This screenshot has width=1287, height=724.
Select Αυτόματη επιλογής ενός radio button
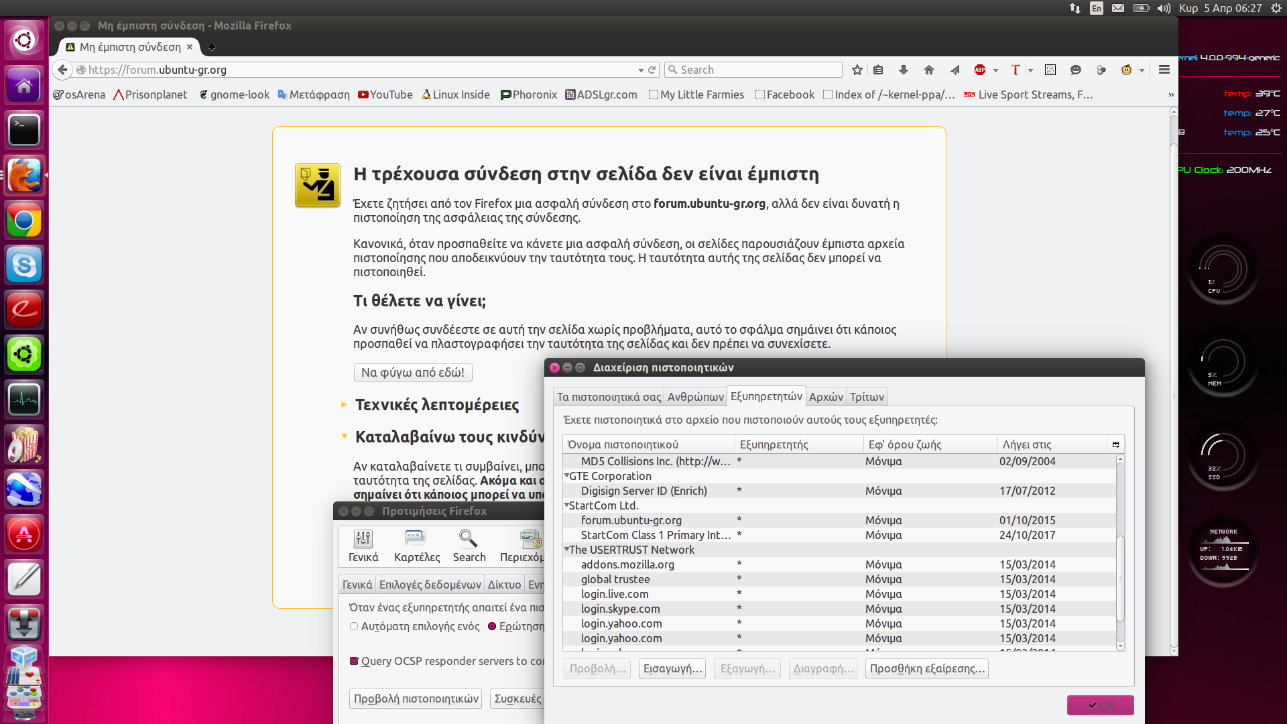[354, 626]
